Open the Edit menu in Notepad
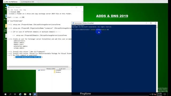The height and width of the screenshot is (96, 171). point(12,10)
